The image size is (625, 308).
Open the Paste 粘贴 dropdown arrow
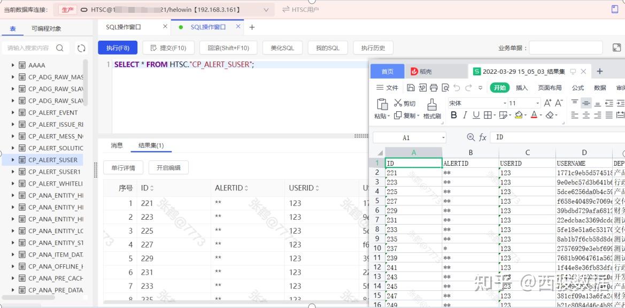tap(389, 117)
